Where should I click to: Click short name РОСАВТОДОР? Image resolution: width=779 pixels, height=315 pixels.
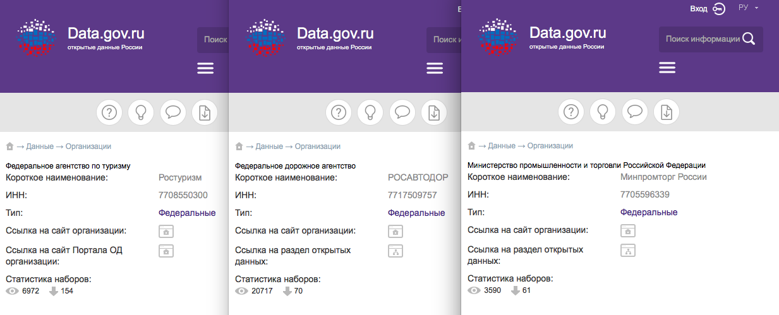(418, 177)
